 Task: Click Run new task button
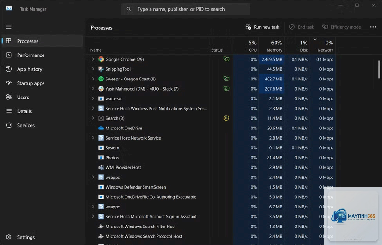(263, 27)
